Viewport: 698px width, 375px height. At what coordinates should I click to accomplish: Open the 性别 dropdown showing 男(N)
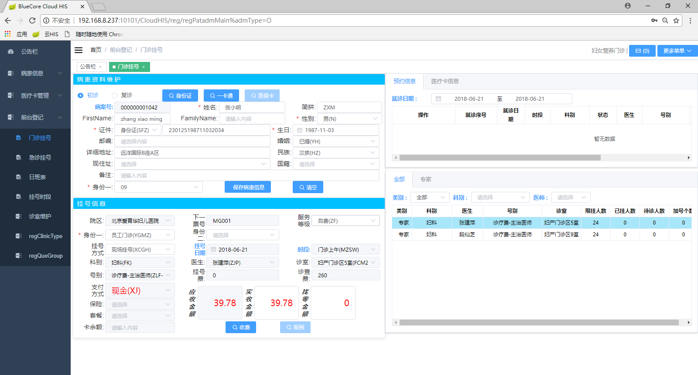(349, 119)
